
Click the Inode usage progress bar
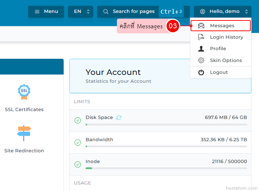click(166, 168)
